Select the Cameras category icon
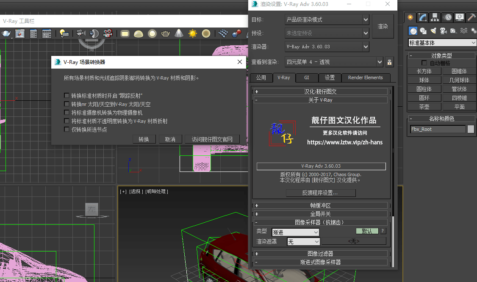This screenshot has height=282, width=477. [444, 31]
